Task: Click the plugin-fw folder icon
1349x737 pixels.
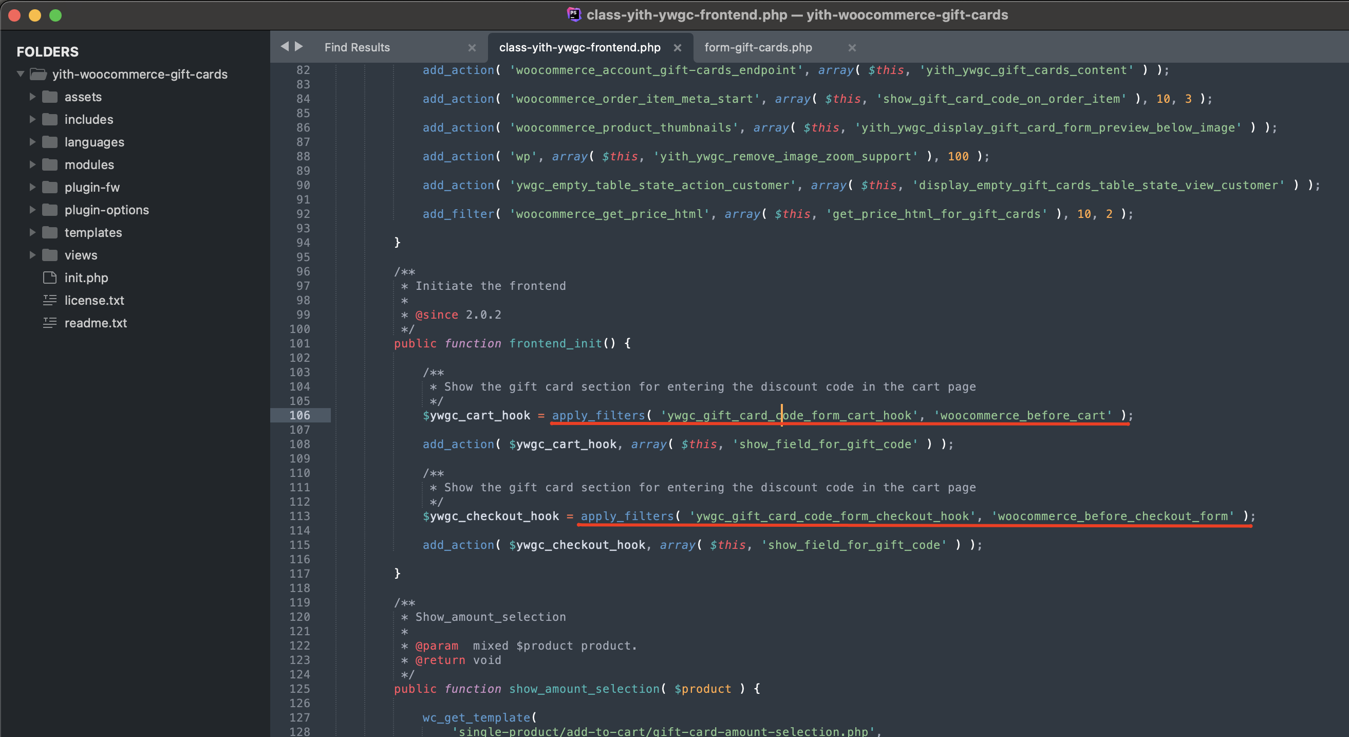Action: point(50,187)
